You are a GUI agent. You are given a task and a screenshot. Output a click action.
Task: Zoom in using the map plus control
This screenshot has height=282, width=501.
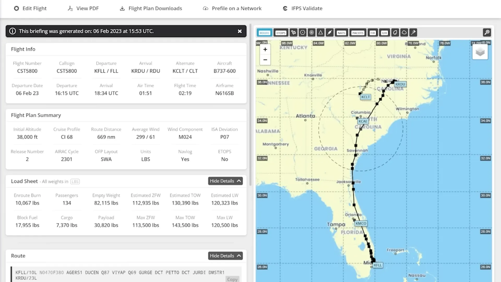[x=265, y=49]
